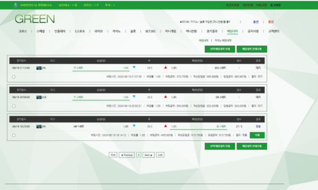This screenshot has width=318, height=190.
Task: Click the LPL icon in the 18:25 match row
Action: click(x=39, y=127)
